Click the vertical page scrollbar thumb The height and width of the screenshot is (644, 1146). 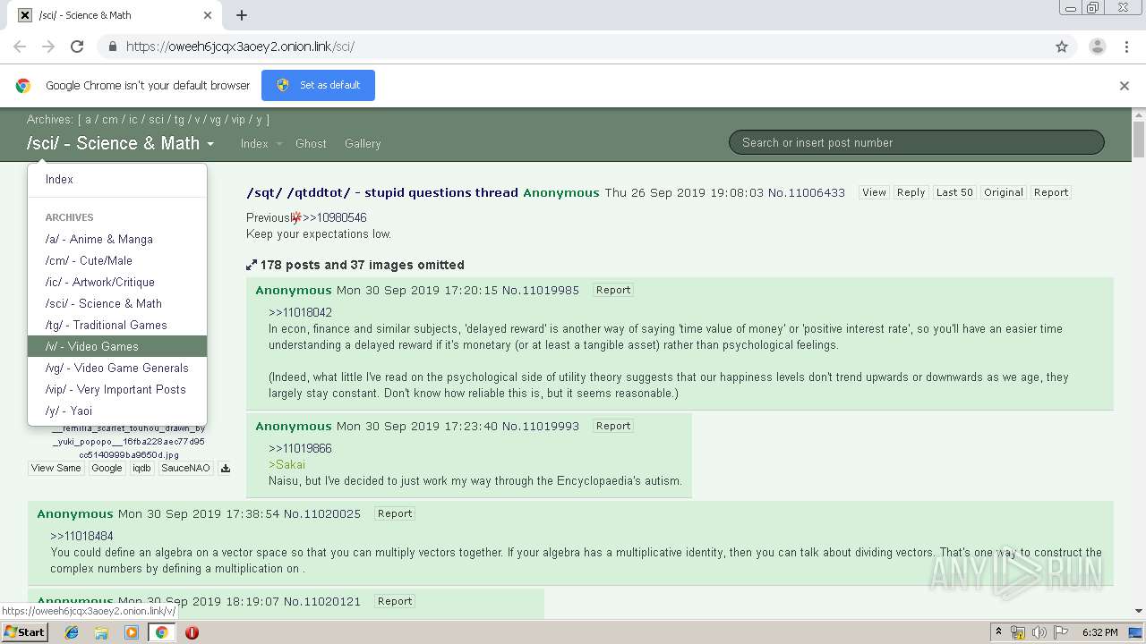point(1138,140)
